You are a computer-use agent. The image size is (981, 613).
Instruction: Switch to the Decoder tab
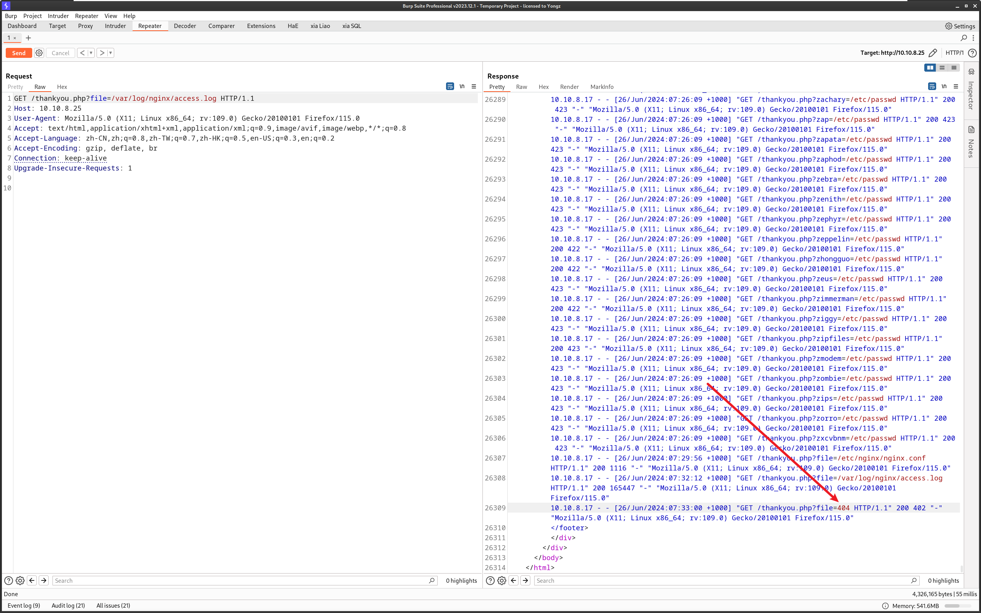[x=185, y=26]
